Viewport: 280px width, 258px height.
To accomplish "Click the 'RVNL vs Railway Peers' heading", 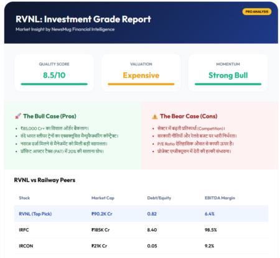I will 45,180.
